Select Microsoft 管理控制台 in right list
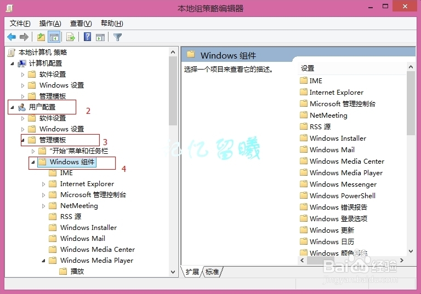Viewport: 421px width, 294px height. pyautogui.click(x=343, y=103)
